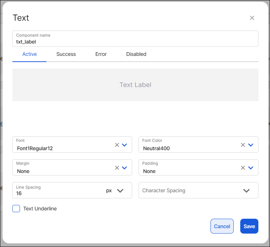Close the Text dialog with X icon
This screenshot has height=247, width=270.
pos(252,18)
